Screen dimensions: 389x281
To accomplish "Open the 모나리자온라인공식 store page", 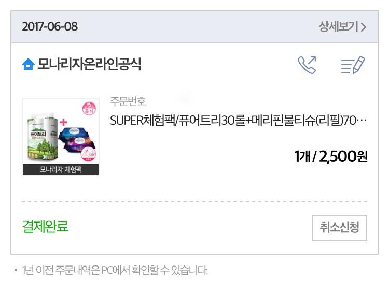I will click(89, 64).
